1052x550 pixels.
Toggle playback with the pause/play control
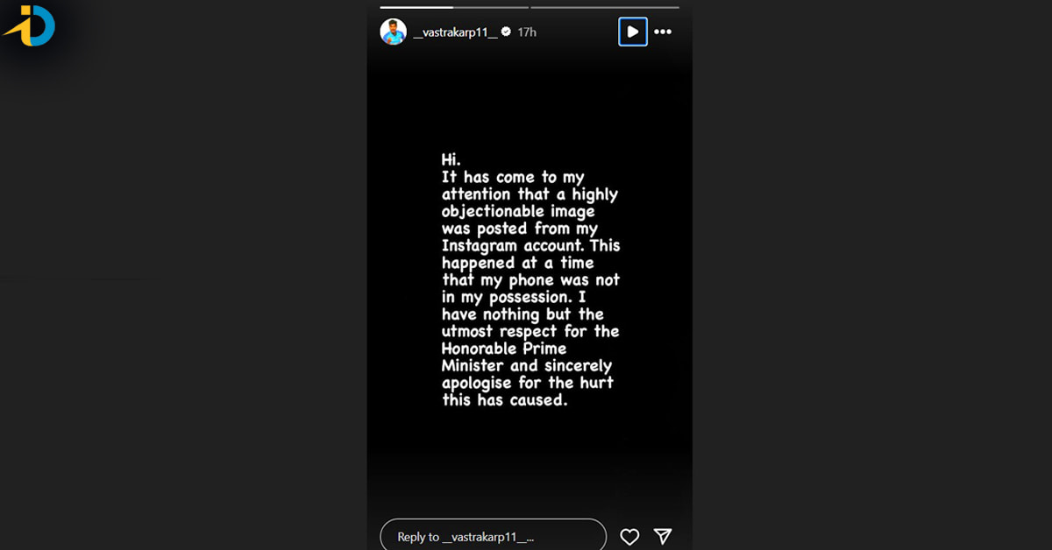[x=633, y=32]
